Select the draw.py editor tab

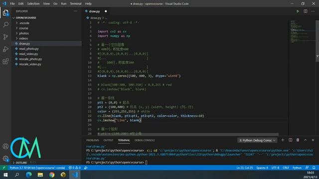pyautogui.click(x=96, y=11)
